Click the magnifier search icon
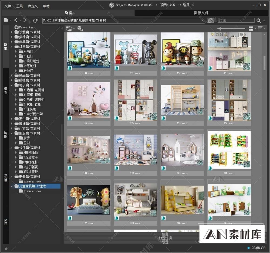 [259, 20]
